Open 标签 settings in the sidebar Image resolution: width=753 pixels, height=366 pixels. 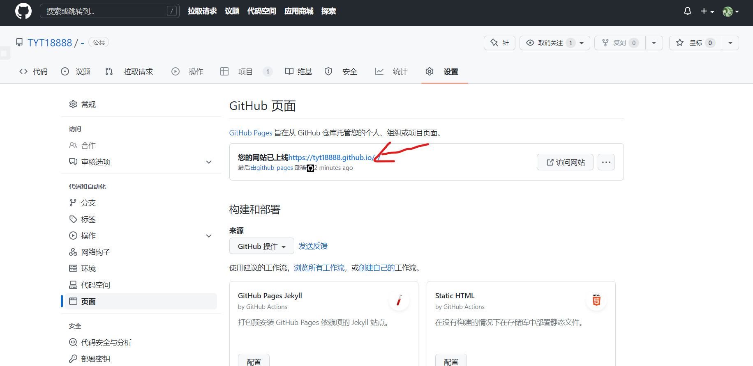pos(141,220)
